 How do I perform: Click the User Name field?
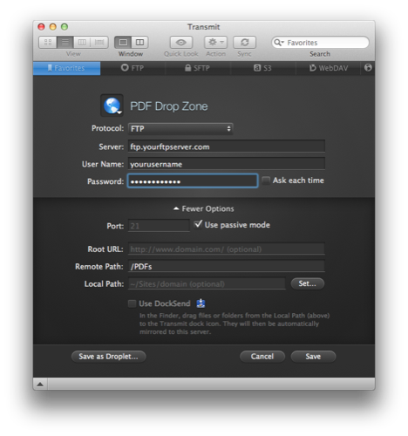click(x=227, y=164)
